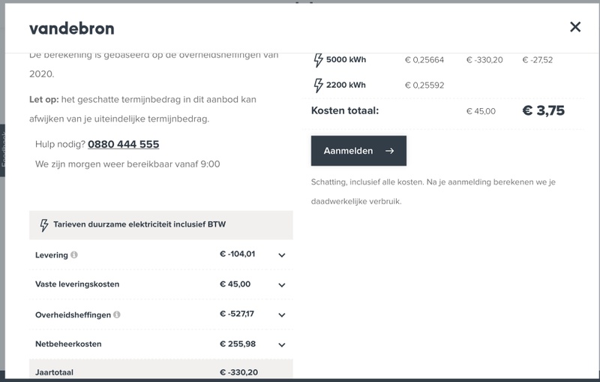Image resolution: width=600 pixels, height=382 pixels.
Task: Click the Levering amount € -104,01
Action: (x=237, y=254)
